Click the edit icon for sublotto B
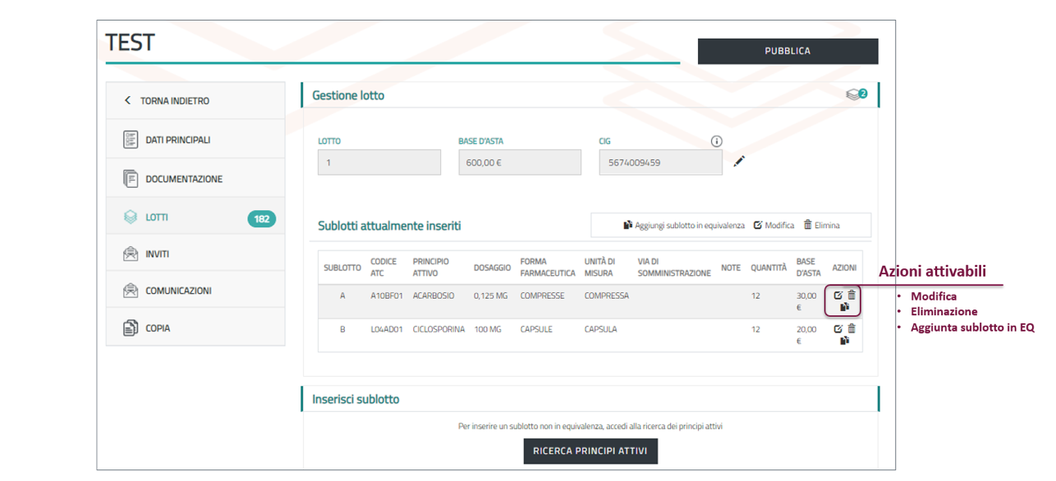1056x481 pixels. click(838, 329)
